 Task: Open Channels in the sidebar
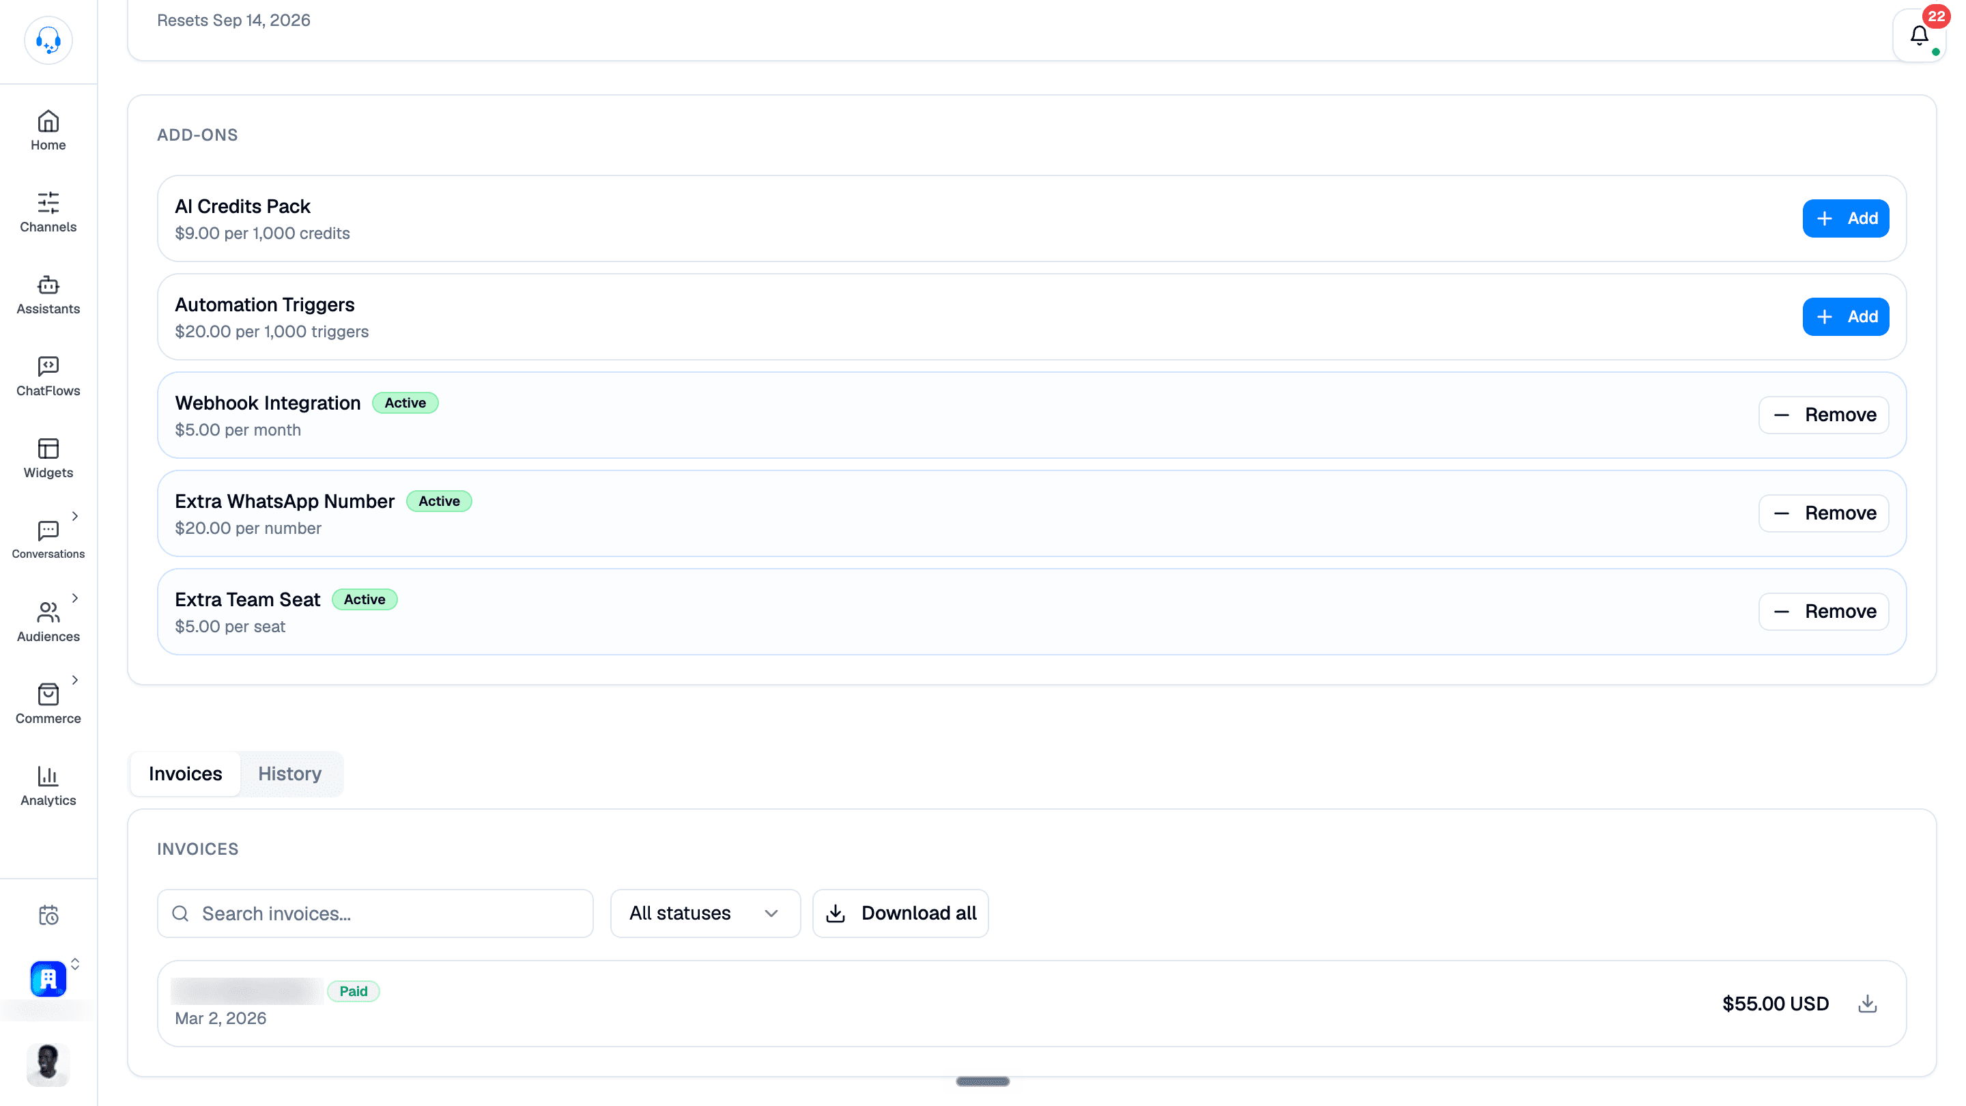point(48,212)
